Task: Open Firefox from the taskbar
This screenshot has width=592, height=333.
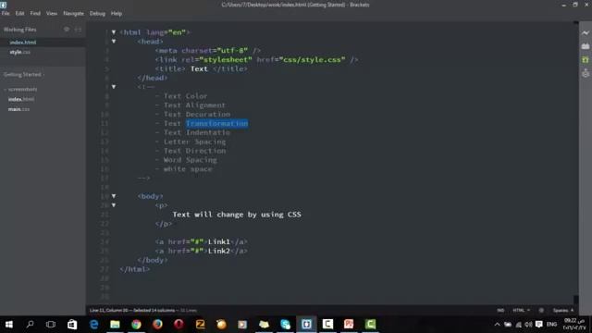Action: click(157, 325)
